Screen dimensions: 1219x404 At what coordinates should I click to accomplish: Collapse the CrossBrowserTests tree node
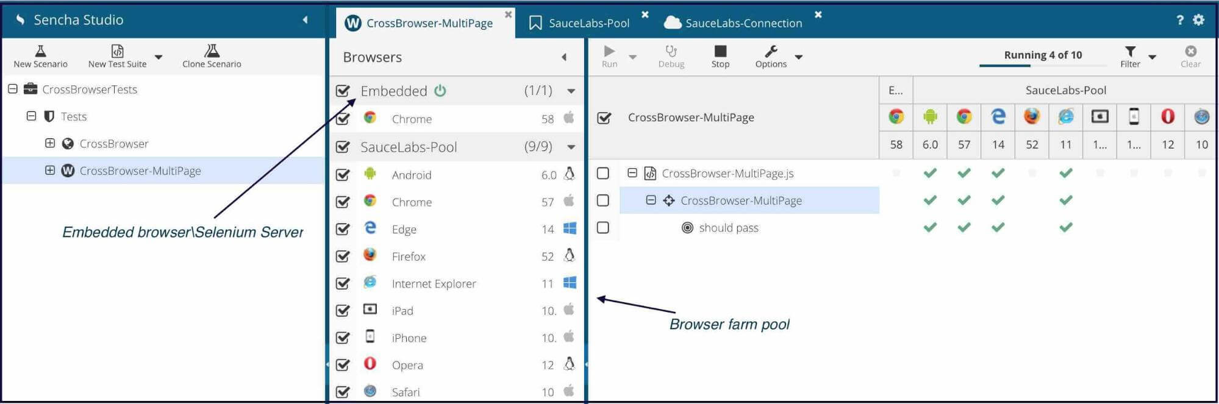[x=13, y=89]
